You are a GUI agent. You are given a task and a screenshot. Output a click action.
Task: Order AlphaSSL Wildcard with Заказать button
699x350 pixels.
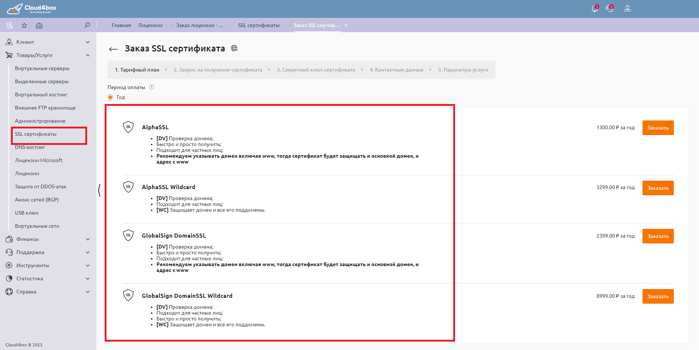coord(658,188)
